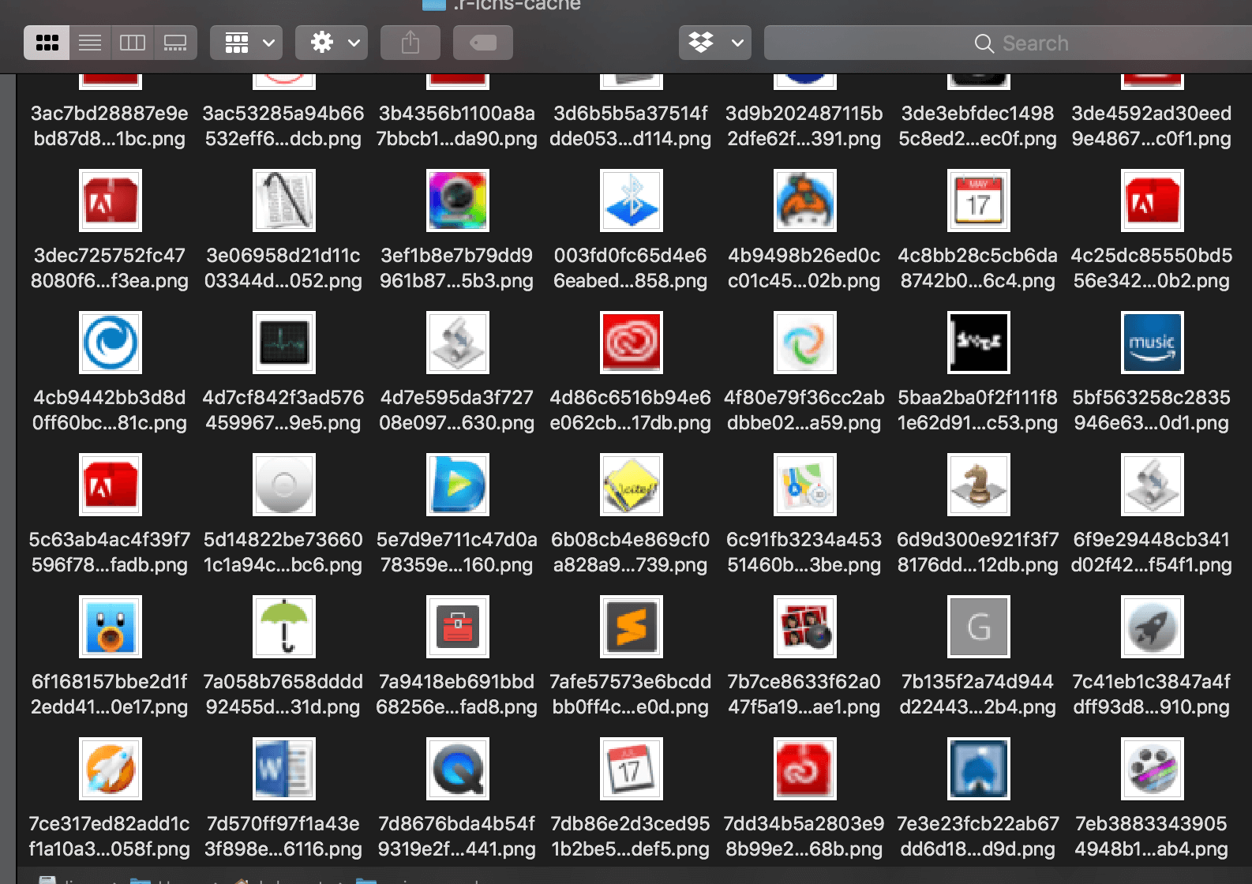
Task: Select the Amazon Music icon file
Action: (1151, 343)
